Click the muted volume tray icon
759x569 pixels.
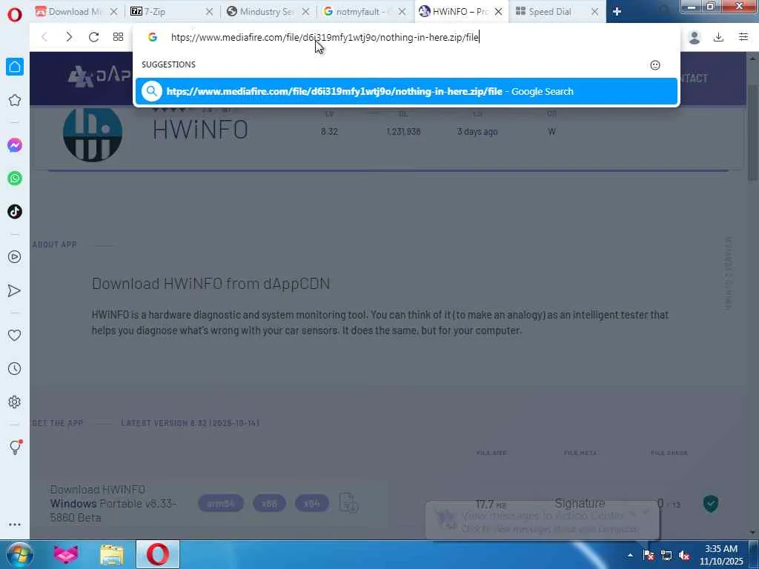684,555
